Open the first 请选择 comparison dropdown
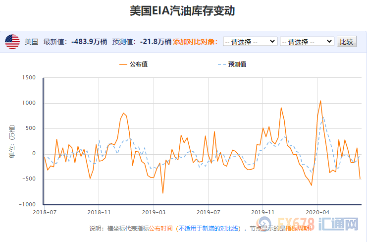 [x=250, y=42]
